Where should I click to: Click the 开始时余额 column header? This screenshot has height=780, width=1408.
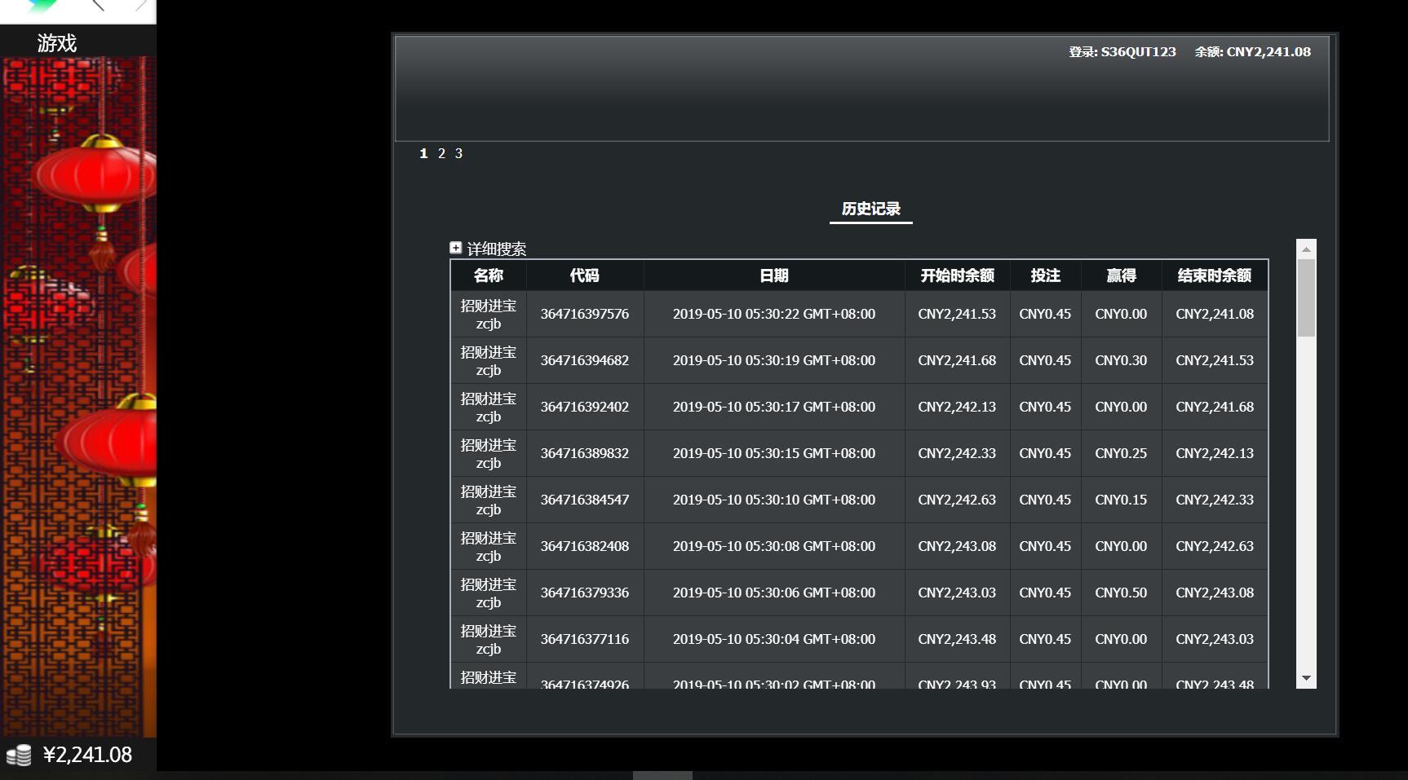click(x=957, y=275)
